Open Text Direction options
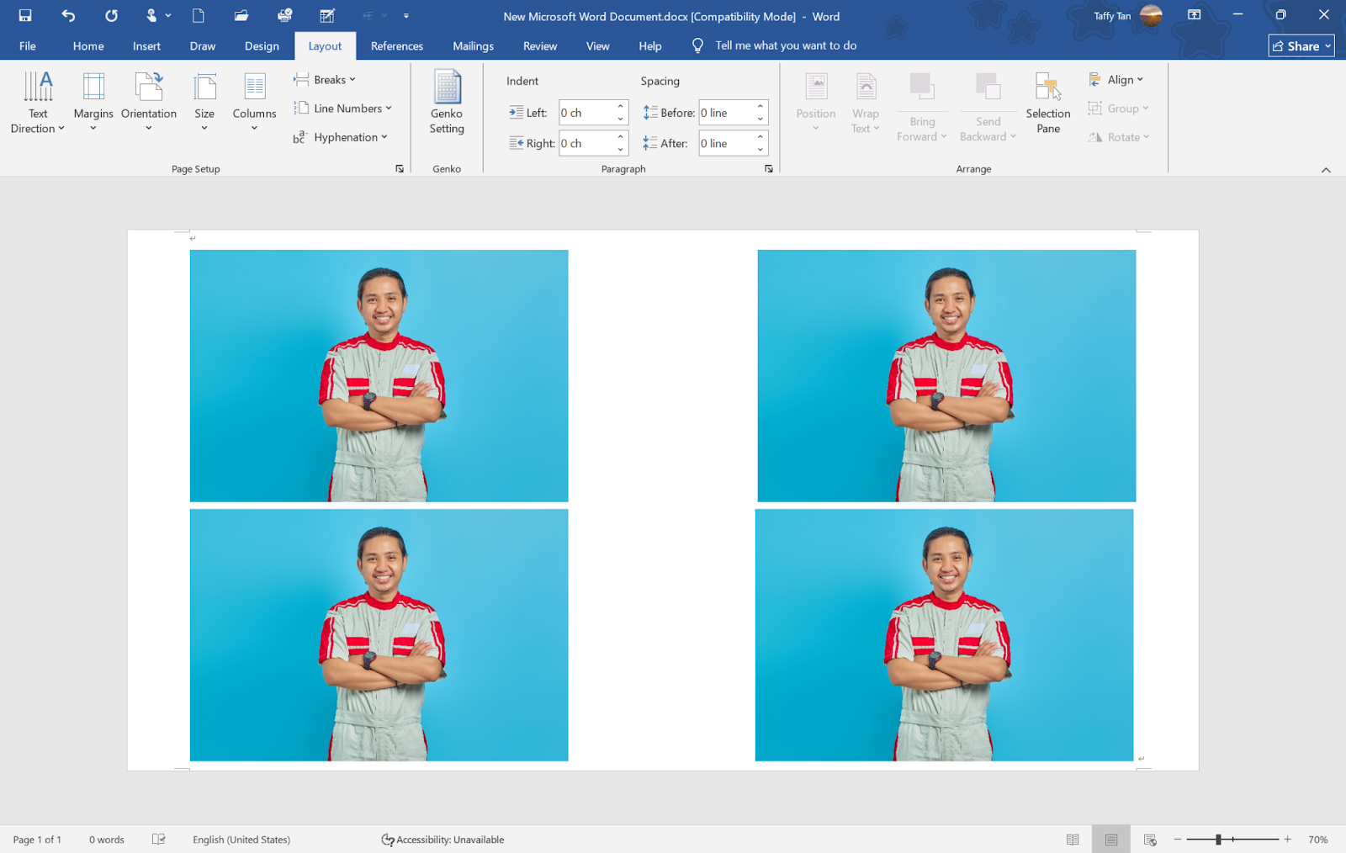1346x853 pixels. (38, 103)
